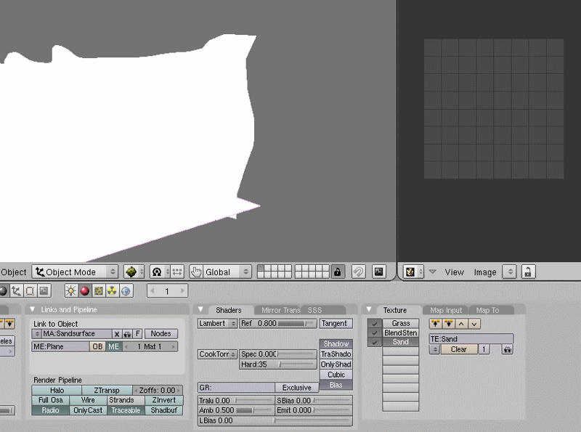
Task: Switch to the Object buttons context icon
Action: (x=16, y=291)
